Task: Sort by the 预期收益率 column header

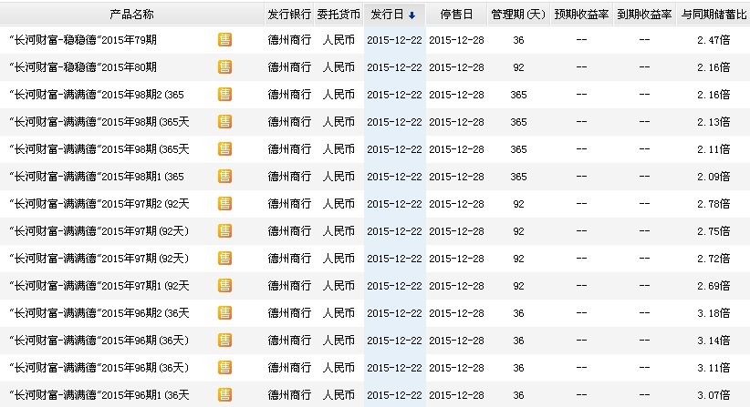Action: (x=581, y=15)
